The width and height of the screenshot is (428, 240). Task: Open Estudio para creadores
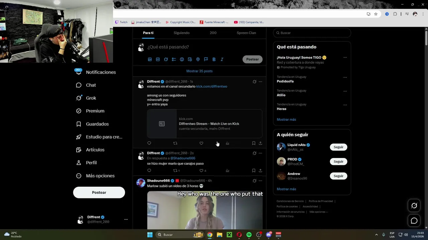pyautogui.click(x=99, y=137)
